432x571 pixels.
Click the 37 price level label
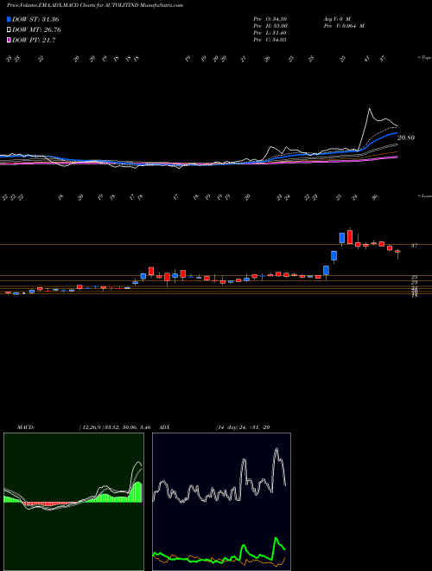pos(414,246)
